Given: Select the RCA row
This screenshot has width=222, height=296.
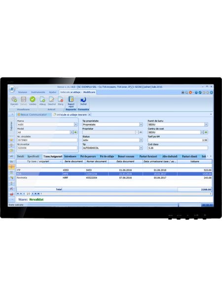Looking at the screenshot, I should pos(114,174).
